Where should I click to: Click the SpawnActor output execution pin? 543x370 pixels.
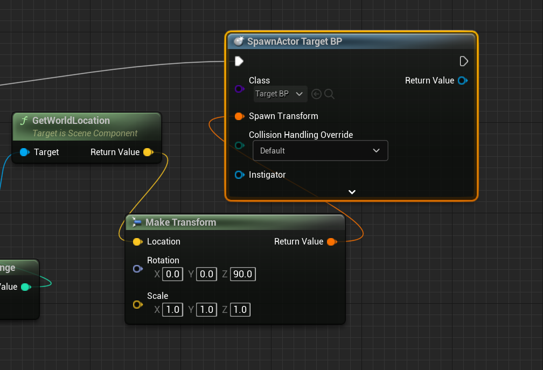[x=463, y=61]
